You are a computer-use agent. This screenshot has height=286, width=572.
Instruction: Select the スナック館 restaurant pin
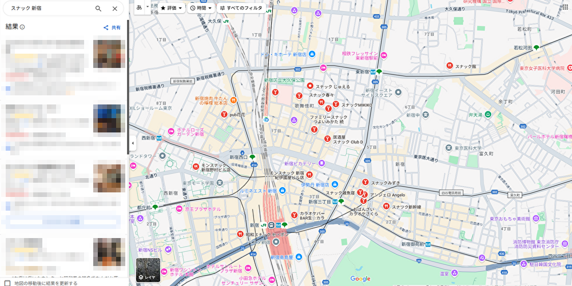pyautogui.click(x=450, y=66)
